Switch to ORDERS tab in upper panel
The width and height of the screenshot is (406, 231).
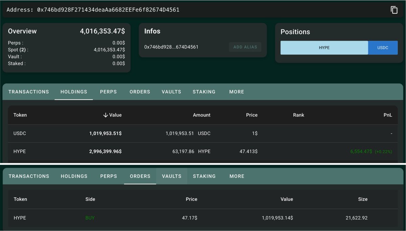140,92
